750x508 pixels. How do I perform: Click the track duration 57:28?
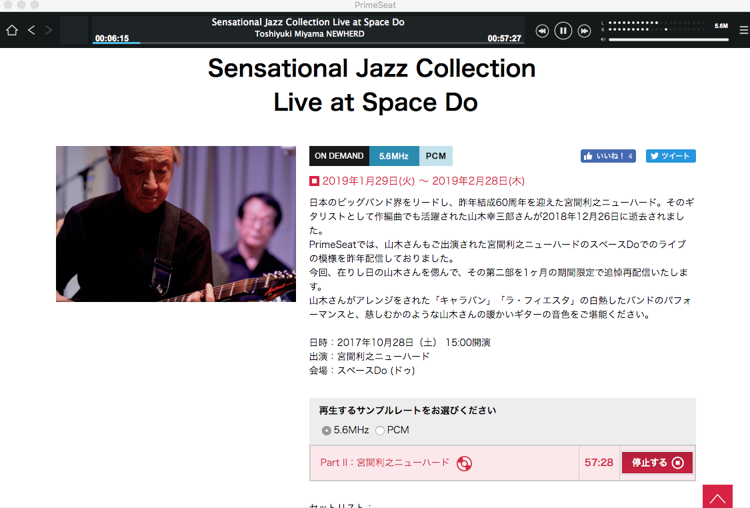pos(599,463)
